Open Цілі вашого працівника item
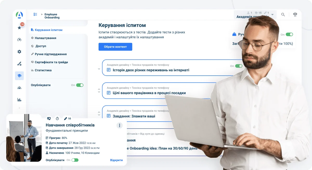This screenshot has height=170, width=312. [x=149, y=93]
